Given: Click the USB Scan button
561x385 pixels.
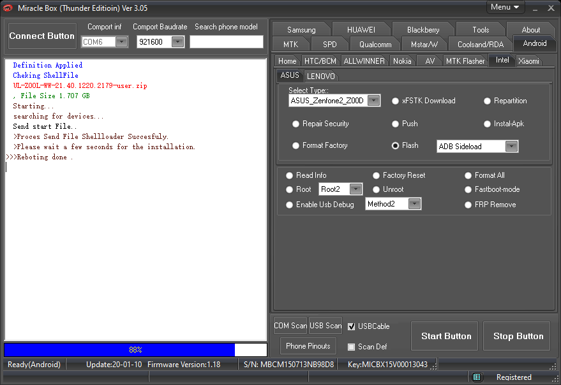Looking at the screenshot, I should pyautogui.click(x=325, y=326).
